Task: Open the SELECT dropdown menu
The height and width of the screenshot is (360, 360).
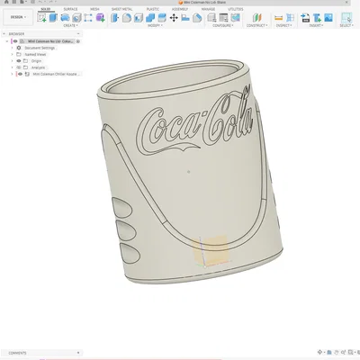Action: pyautogui.click(x=346, y=26)
